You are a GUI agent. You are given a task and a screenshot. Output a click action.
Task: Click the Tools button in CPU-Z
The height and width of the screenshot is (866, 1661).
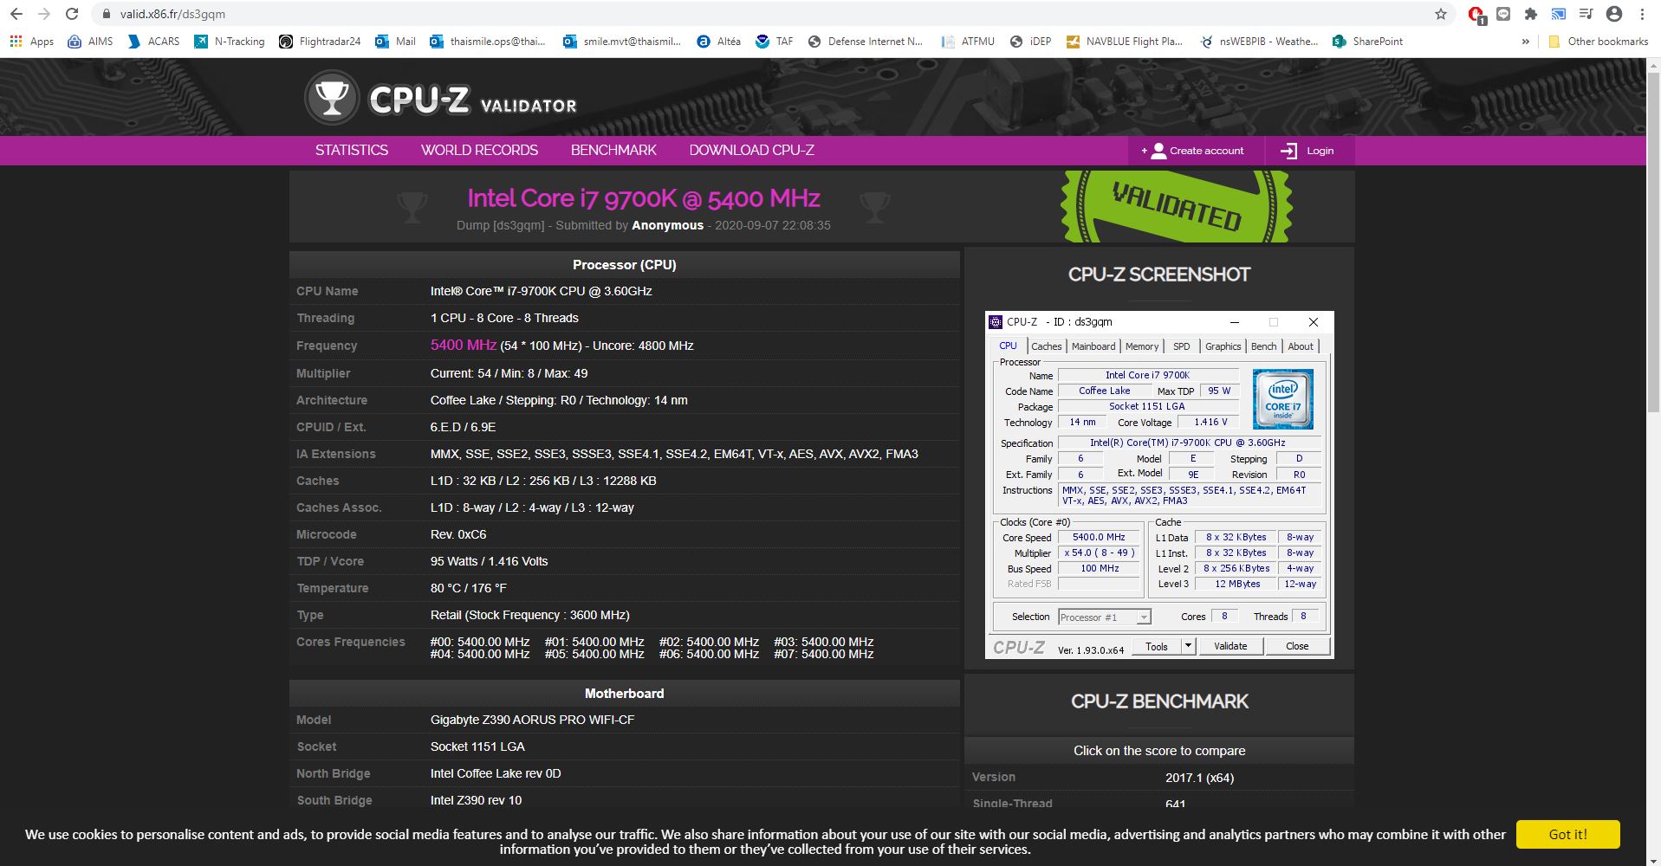[x=1156, y=646]
